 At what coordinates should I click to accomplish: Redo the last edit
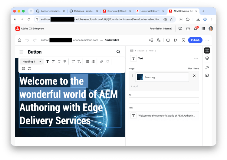[35, 40]
